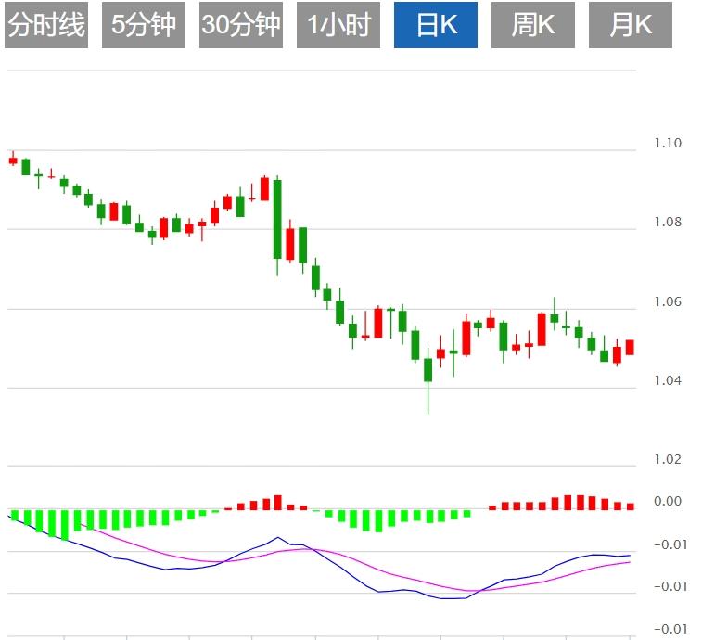702x640 pixels.
Task: Click the 1.02 price axis label
Action: (x=667, y=460)
